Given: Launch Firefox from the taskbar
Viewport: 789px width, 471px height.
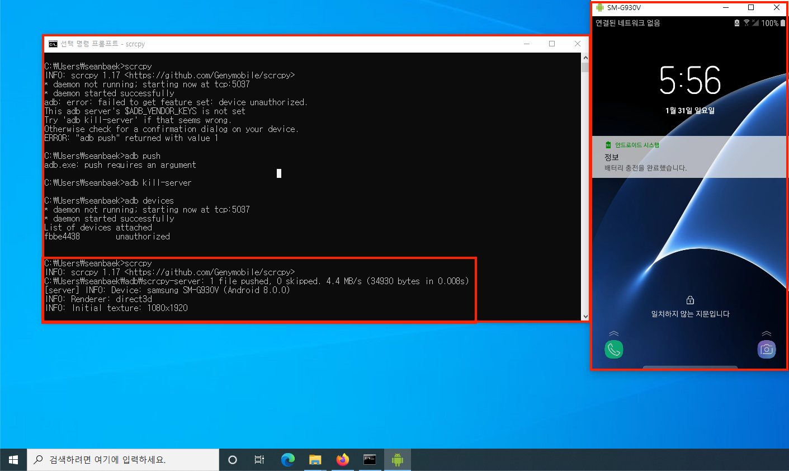Looking at the screenshot, I should pos(343,460).
